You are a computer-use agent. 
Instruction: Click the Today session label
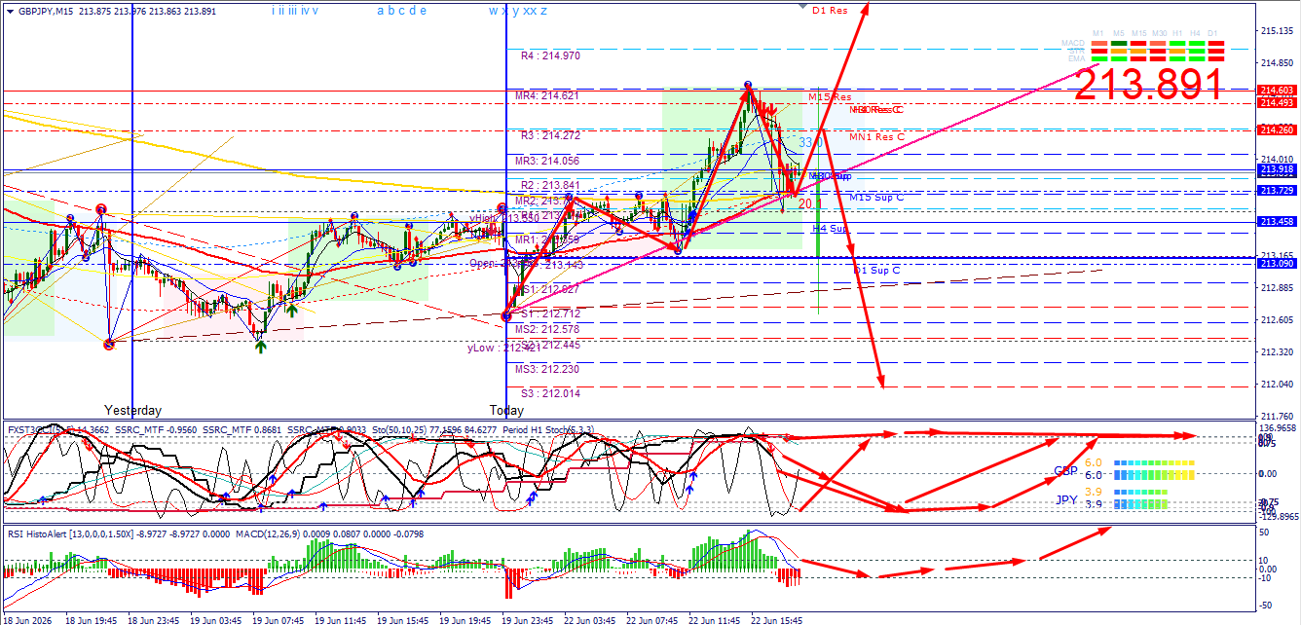click(506, 410)
